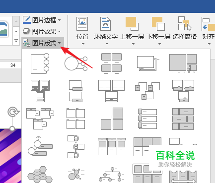Expand the 位置 dropdown arrow
Viewport: 215px width, 183px height.
[x=83, y=44]
